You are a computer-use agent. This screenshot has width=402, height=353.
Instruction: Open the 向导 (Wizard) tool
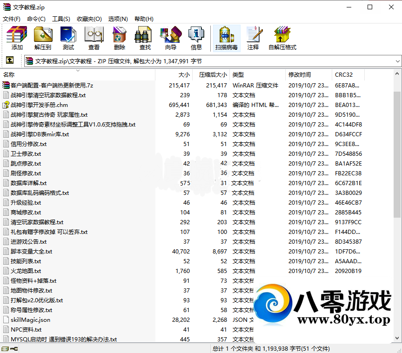click(x=171, y=38)
